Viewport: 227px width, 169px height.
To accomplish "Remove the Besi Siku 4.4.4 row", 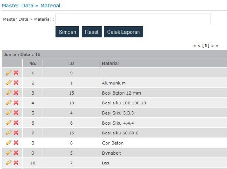I will coord(16,123).
